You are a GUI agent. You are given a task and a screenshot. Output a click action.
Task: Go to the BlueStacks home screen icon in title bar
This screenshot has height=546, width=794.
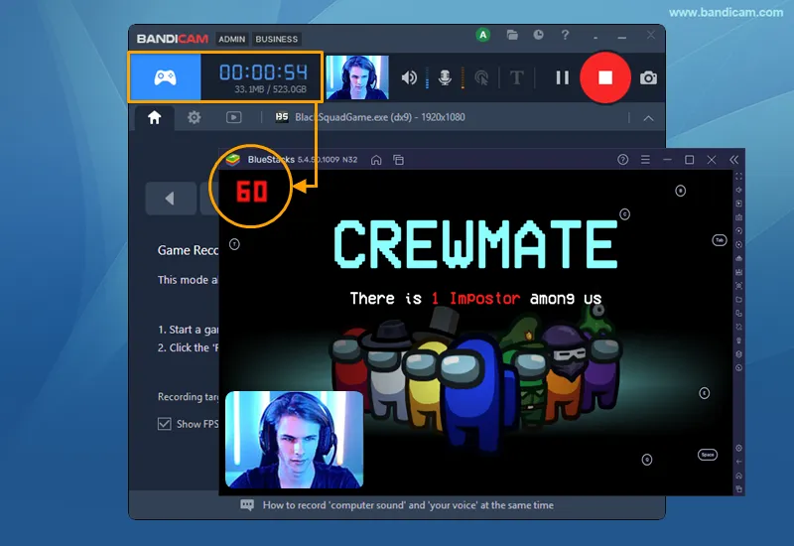click(x=376, y=160)
